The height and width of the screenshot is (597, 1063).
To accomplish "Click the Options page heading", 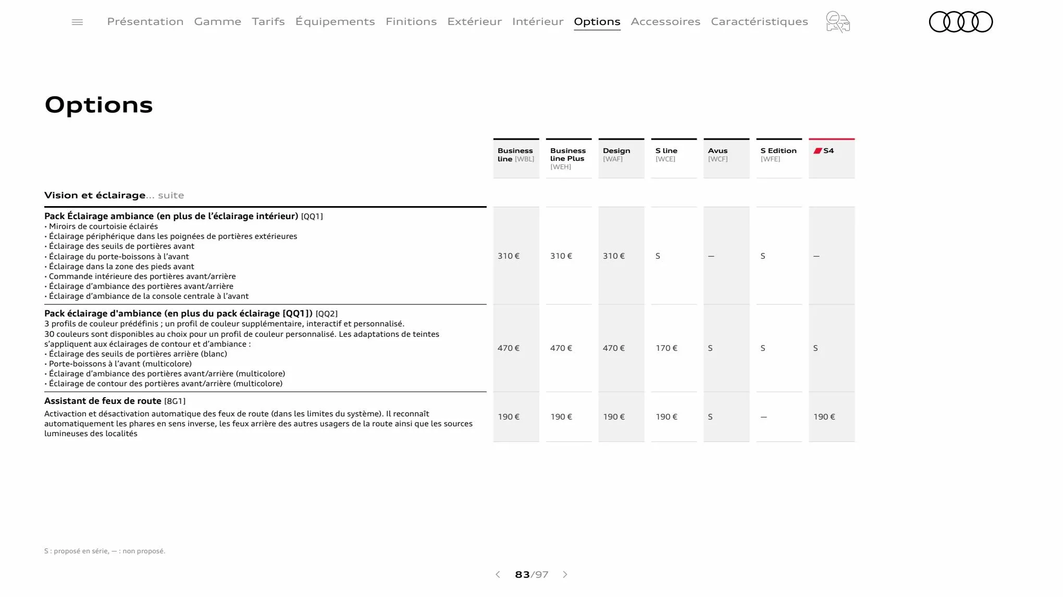I will coord(99,106).
